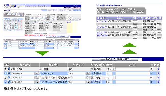Click the blue book icon in the 0008 設計開発 row of the large table
Screen dimensions: 166x96
[9, 82]
